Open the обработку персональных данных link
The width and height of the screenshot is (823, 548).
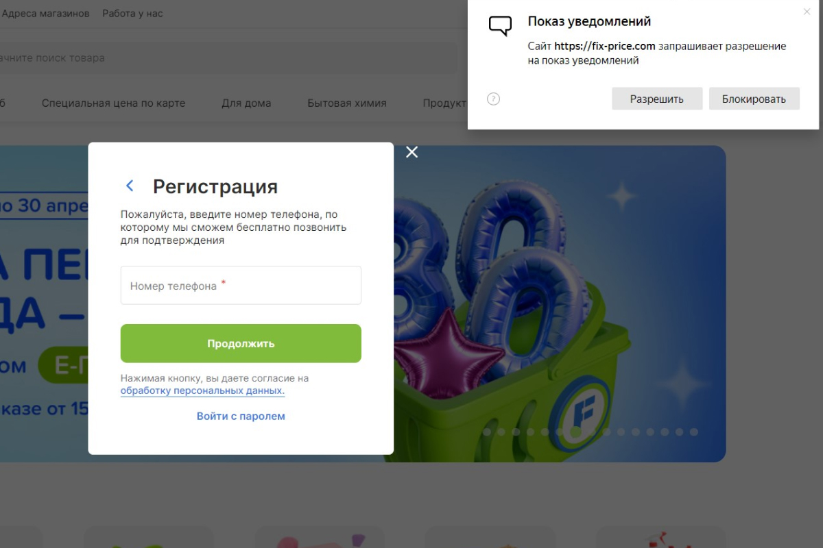tap(202, 390)
